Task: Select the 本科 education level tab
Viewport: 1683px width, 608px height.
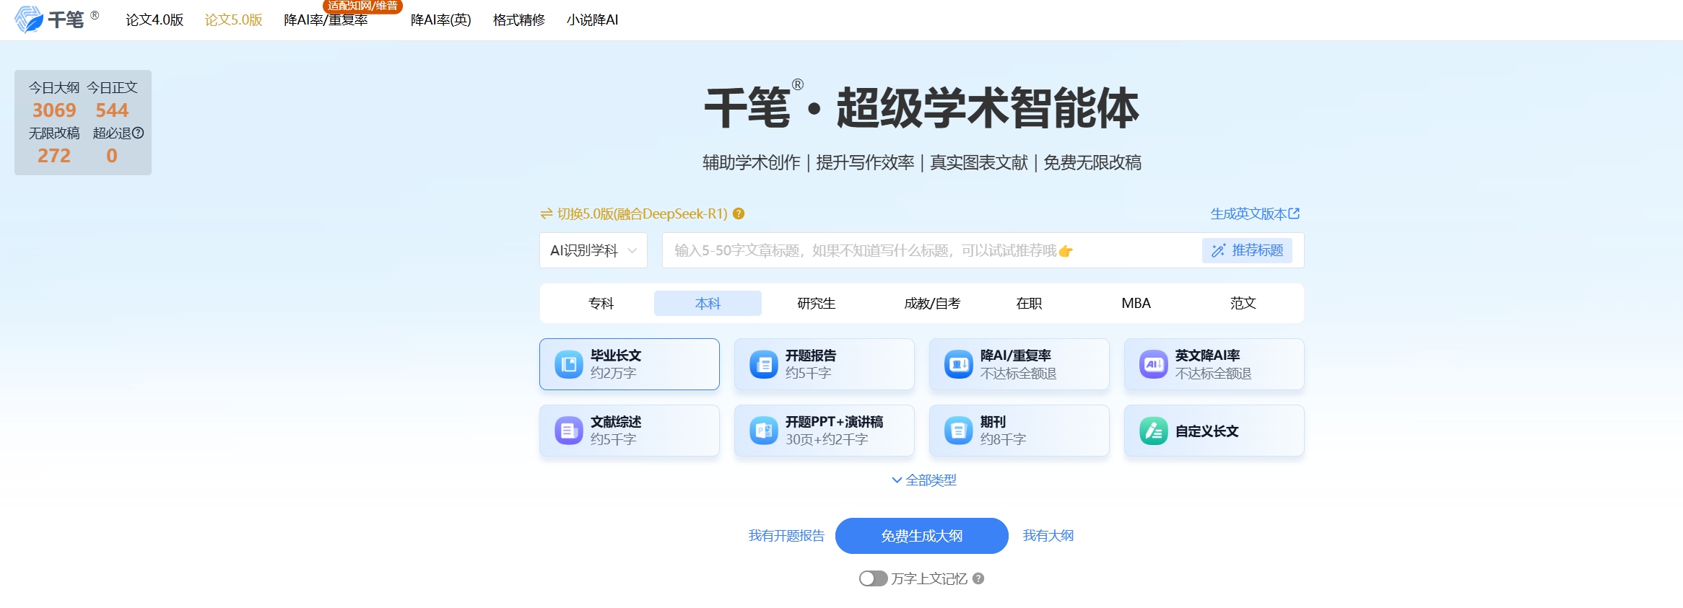Action: (708, 303)
